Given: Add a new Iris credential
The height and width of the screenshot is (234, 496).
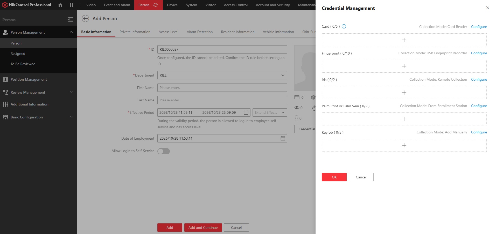Looking at the screenshot, I should click(x=404, y=93).
